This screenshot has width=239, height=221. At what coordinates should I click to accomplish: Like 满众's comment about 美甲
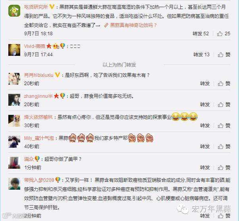(x=224, y=168)
